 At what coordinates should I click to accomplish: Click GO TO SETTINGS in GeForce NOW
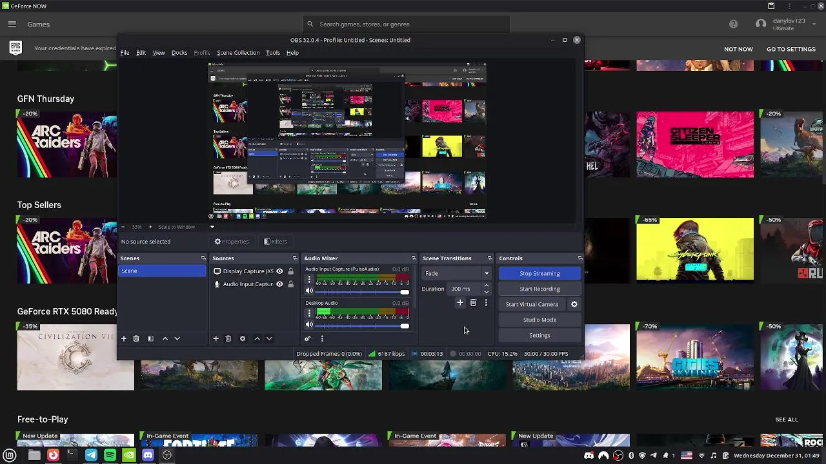coord(791,49)
